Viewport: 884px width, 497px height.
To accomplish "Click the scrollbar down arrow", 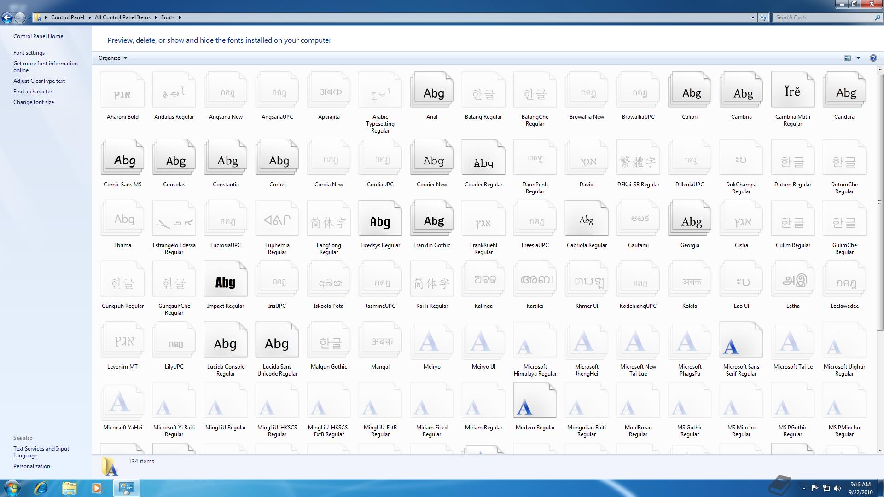I will 880,451.
